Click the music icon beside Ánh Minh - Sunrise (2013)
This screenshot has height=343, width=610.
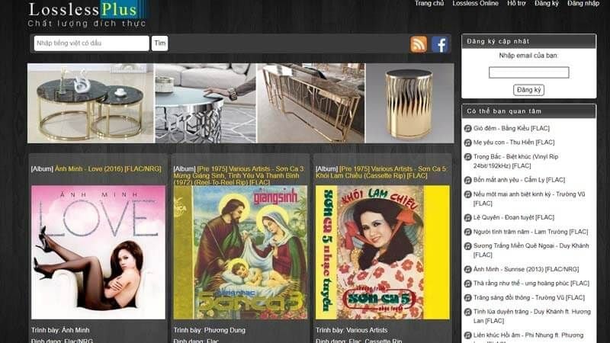coord(467,270)
